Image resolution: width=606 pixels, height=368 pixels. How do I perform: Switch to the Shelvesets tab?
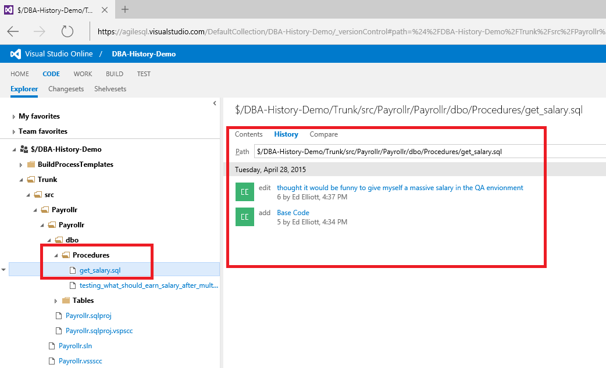click(x=110, y=89)
